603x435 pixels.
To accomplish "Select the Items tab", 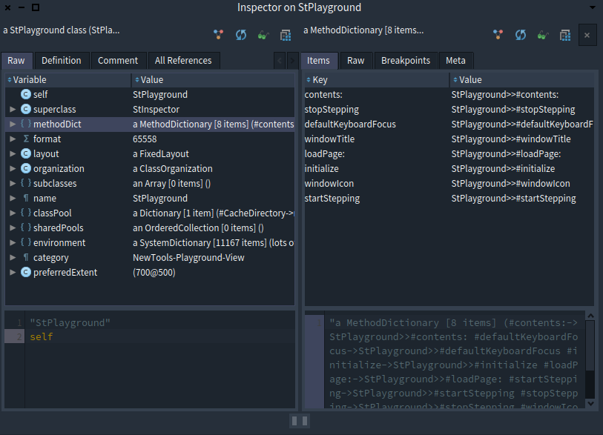I will click(x=318, y=61).
